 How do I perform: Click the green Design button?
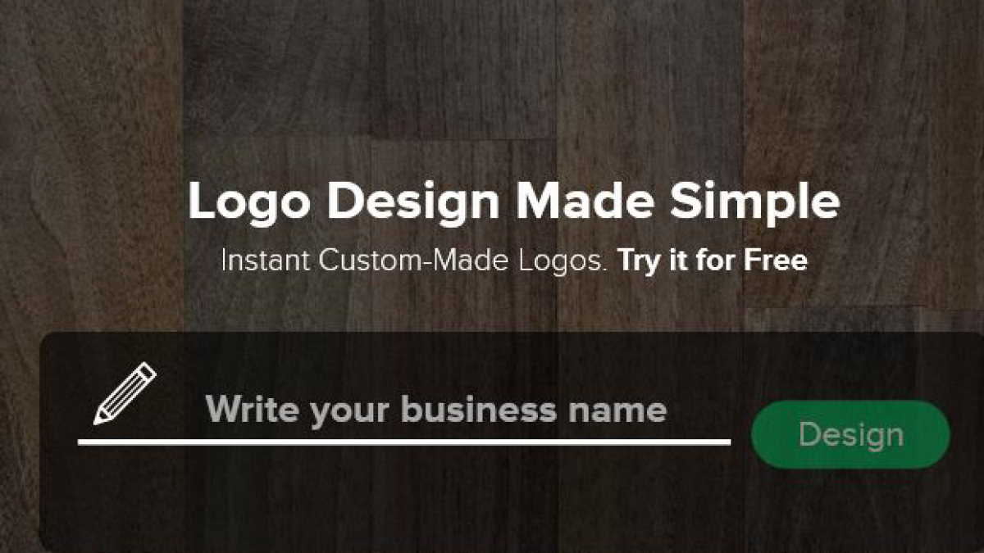850,434
